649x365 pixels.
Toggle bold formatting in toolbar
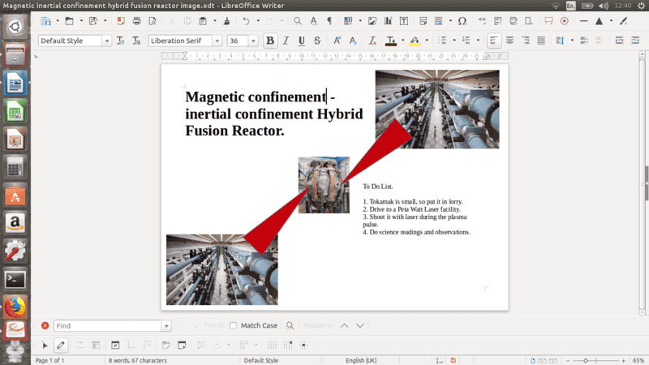coord(270,41)
